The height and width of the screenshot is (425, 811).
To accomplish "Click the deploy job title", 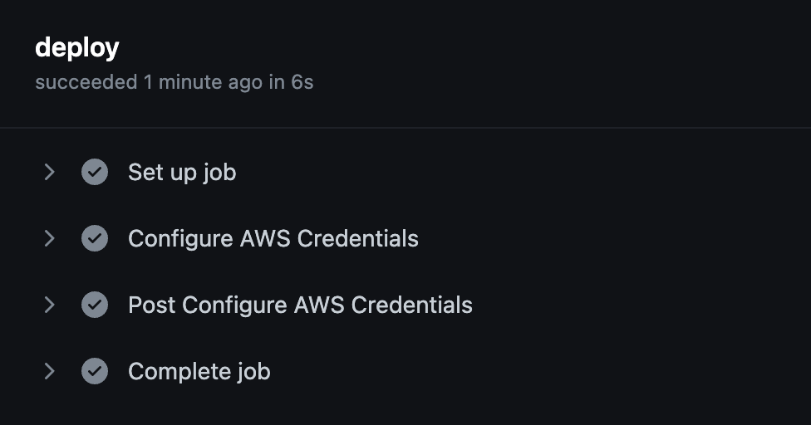I will coord(76,47).
